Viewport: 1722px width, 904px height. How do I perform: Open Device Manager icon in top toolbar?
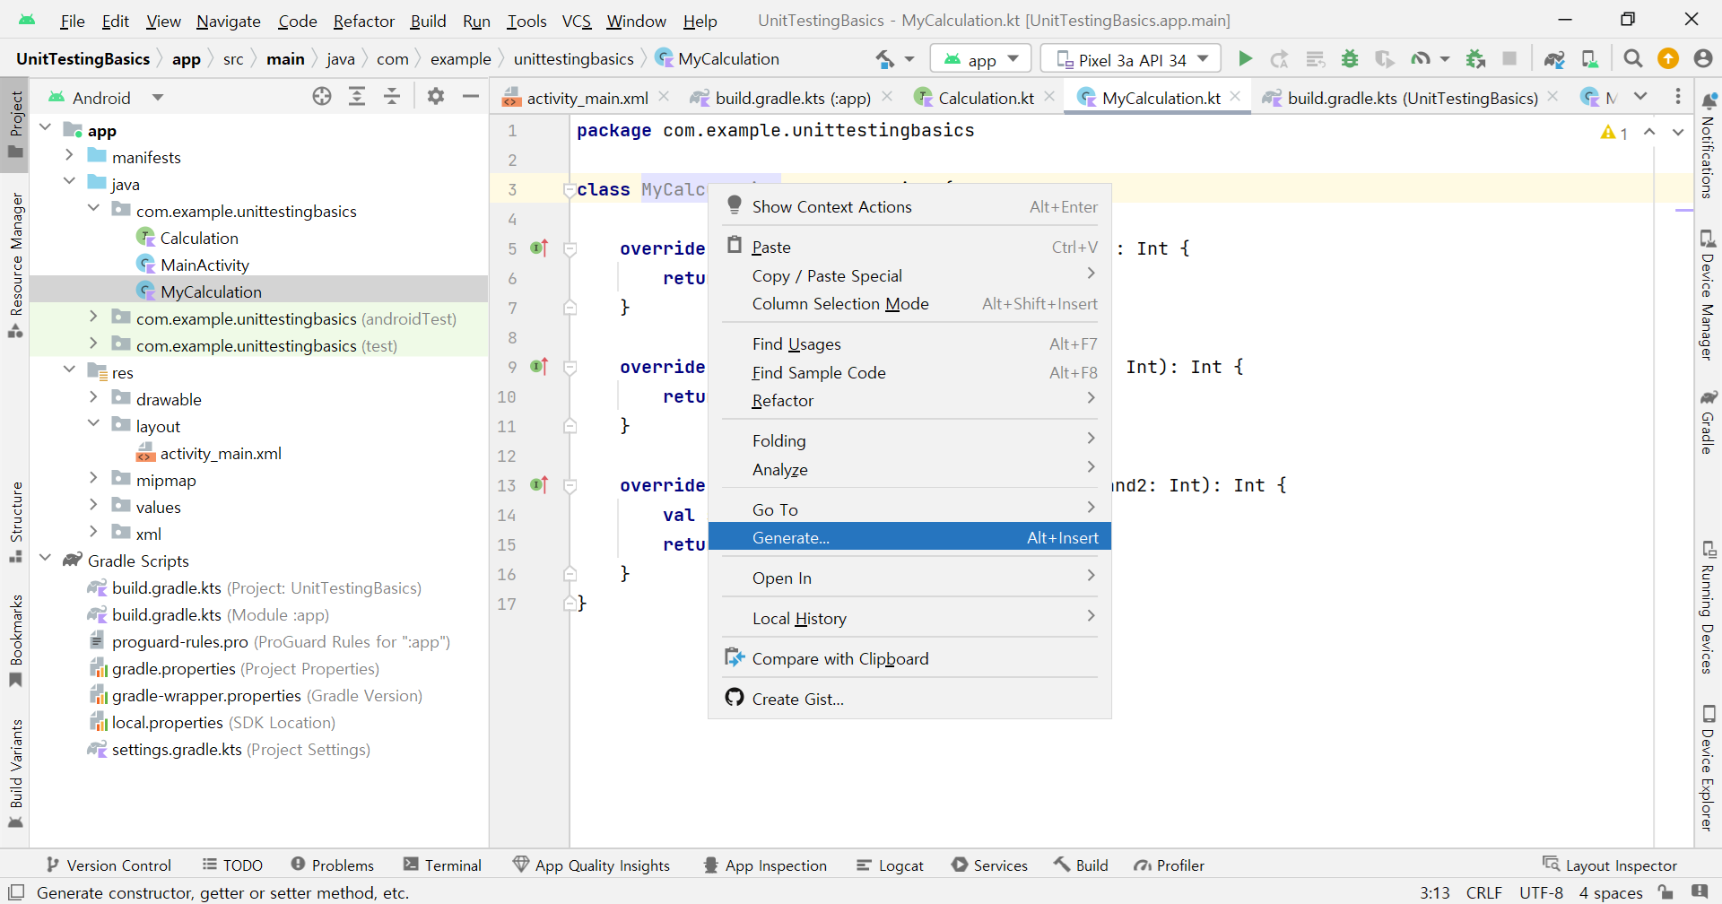pos(1589,59)
